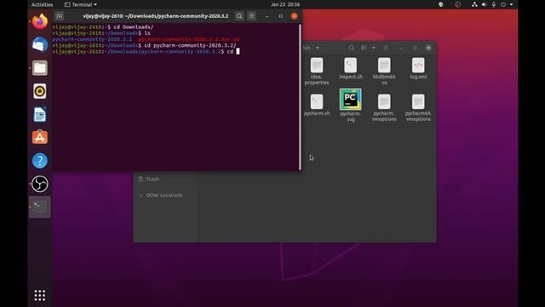Select pycharm.vmoptions file
The width and height of the screenshot is (545, 307).
click(x=384, y=107)
